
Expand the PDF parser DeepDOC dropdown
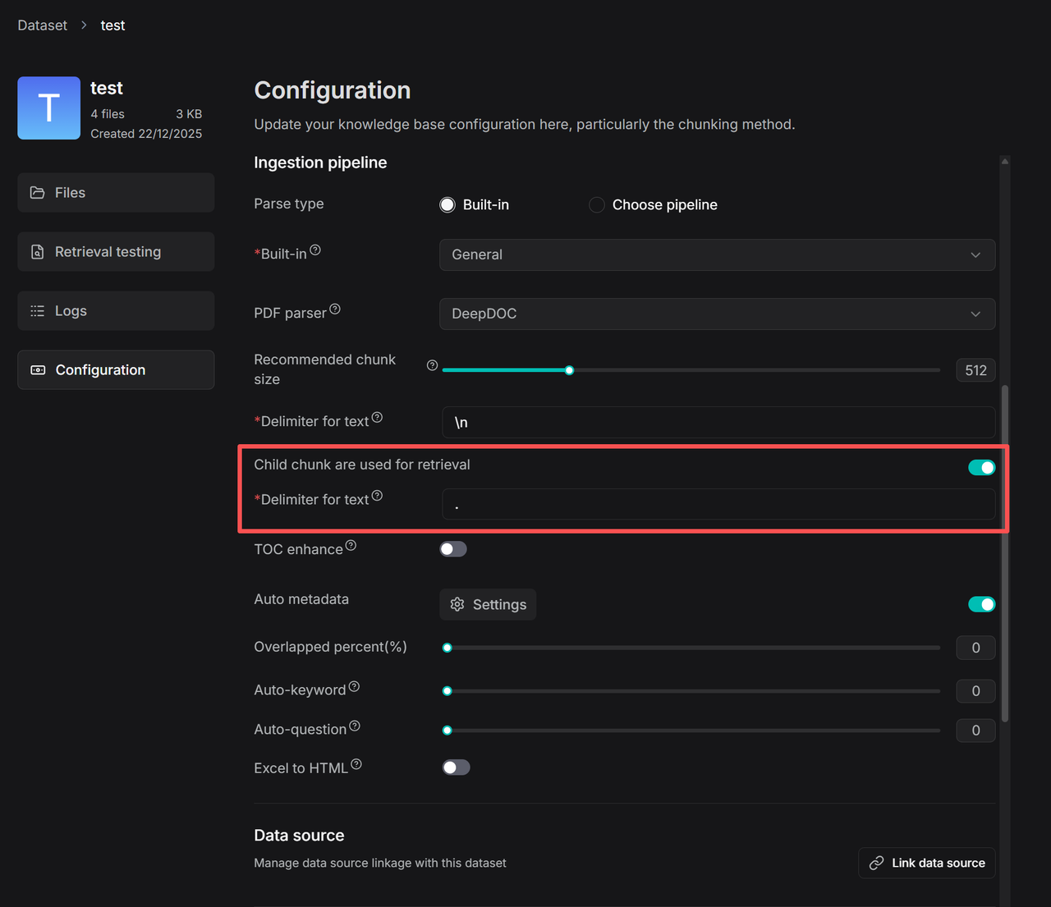[717, 314]
